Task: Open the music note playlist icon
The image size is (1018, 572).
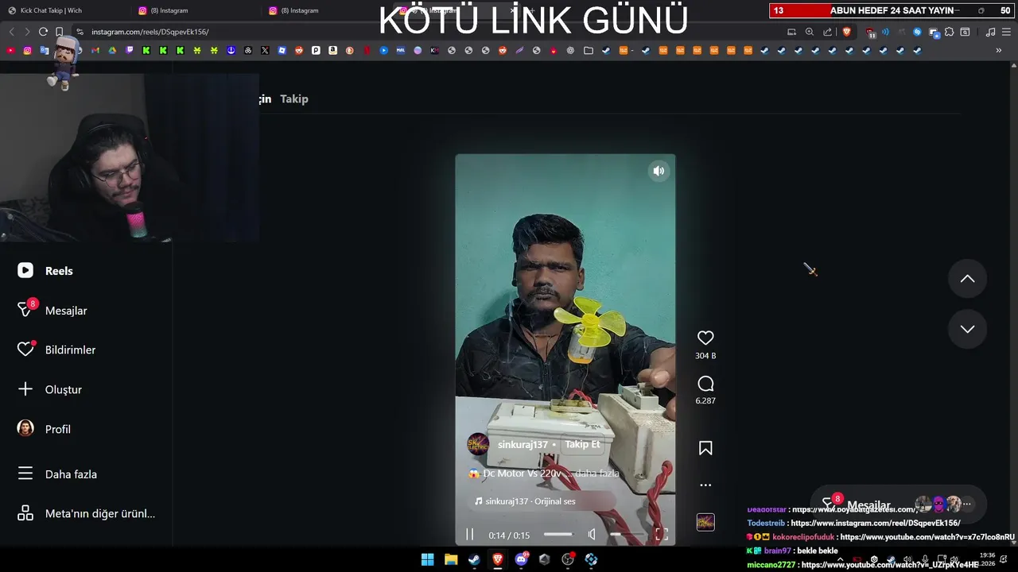Action: pos(990,32)
